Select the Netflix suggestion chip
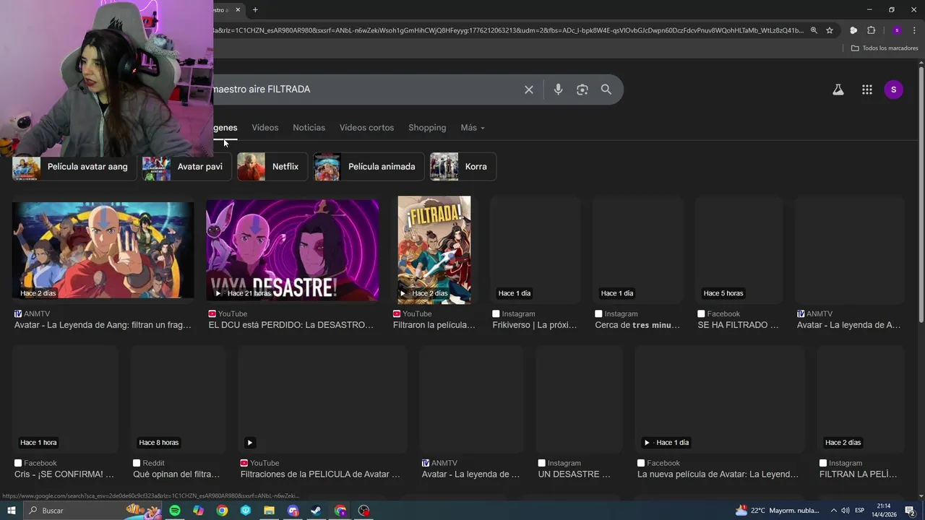925x520 pixels. pos(272,167)
